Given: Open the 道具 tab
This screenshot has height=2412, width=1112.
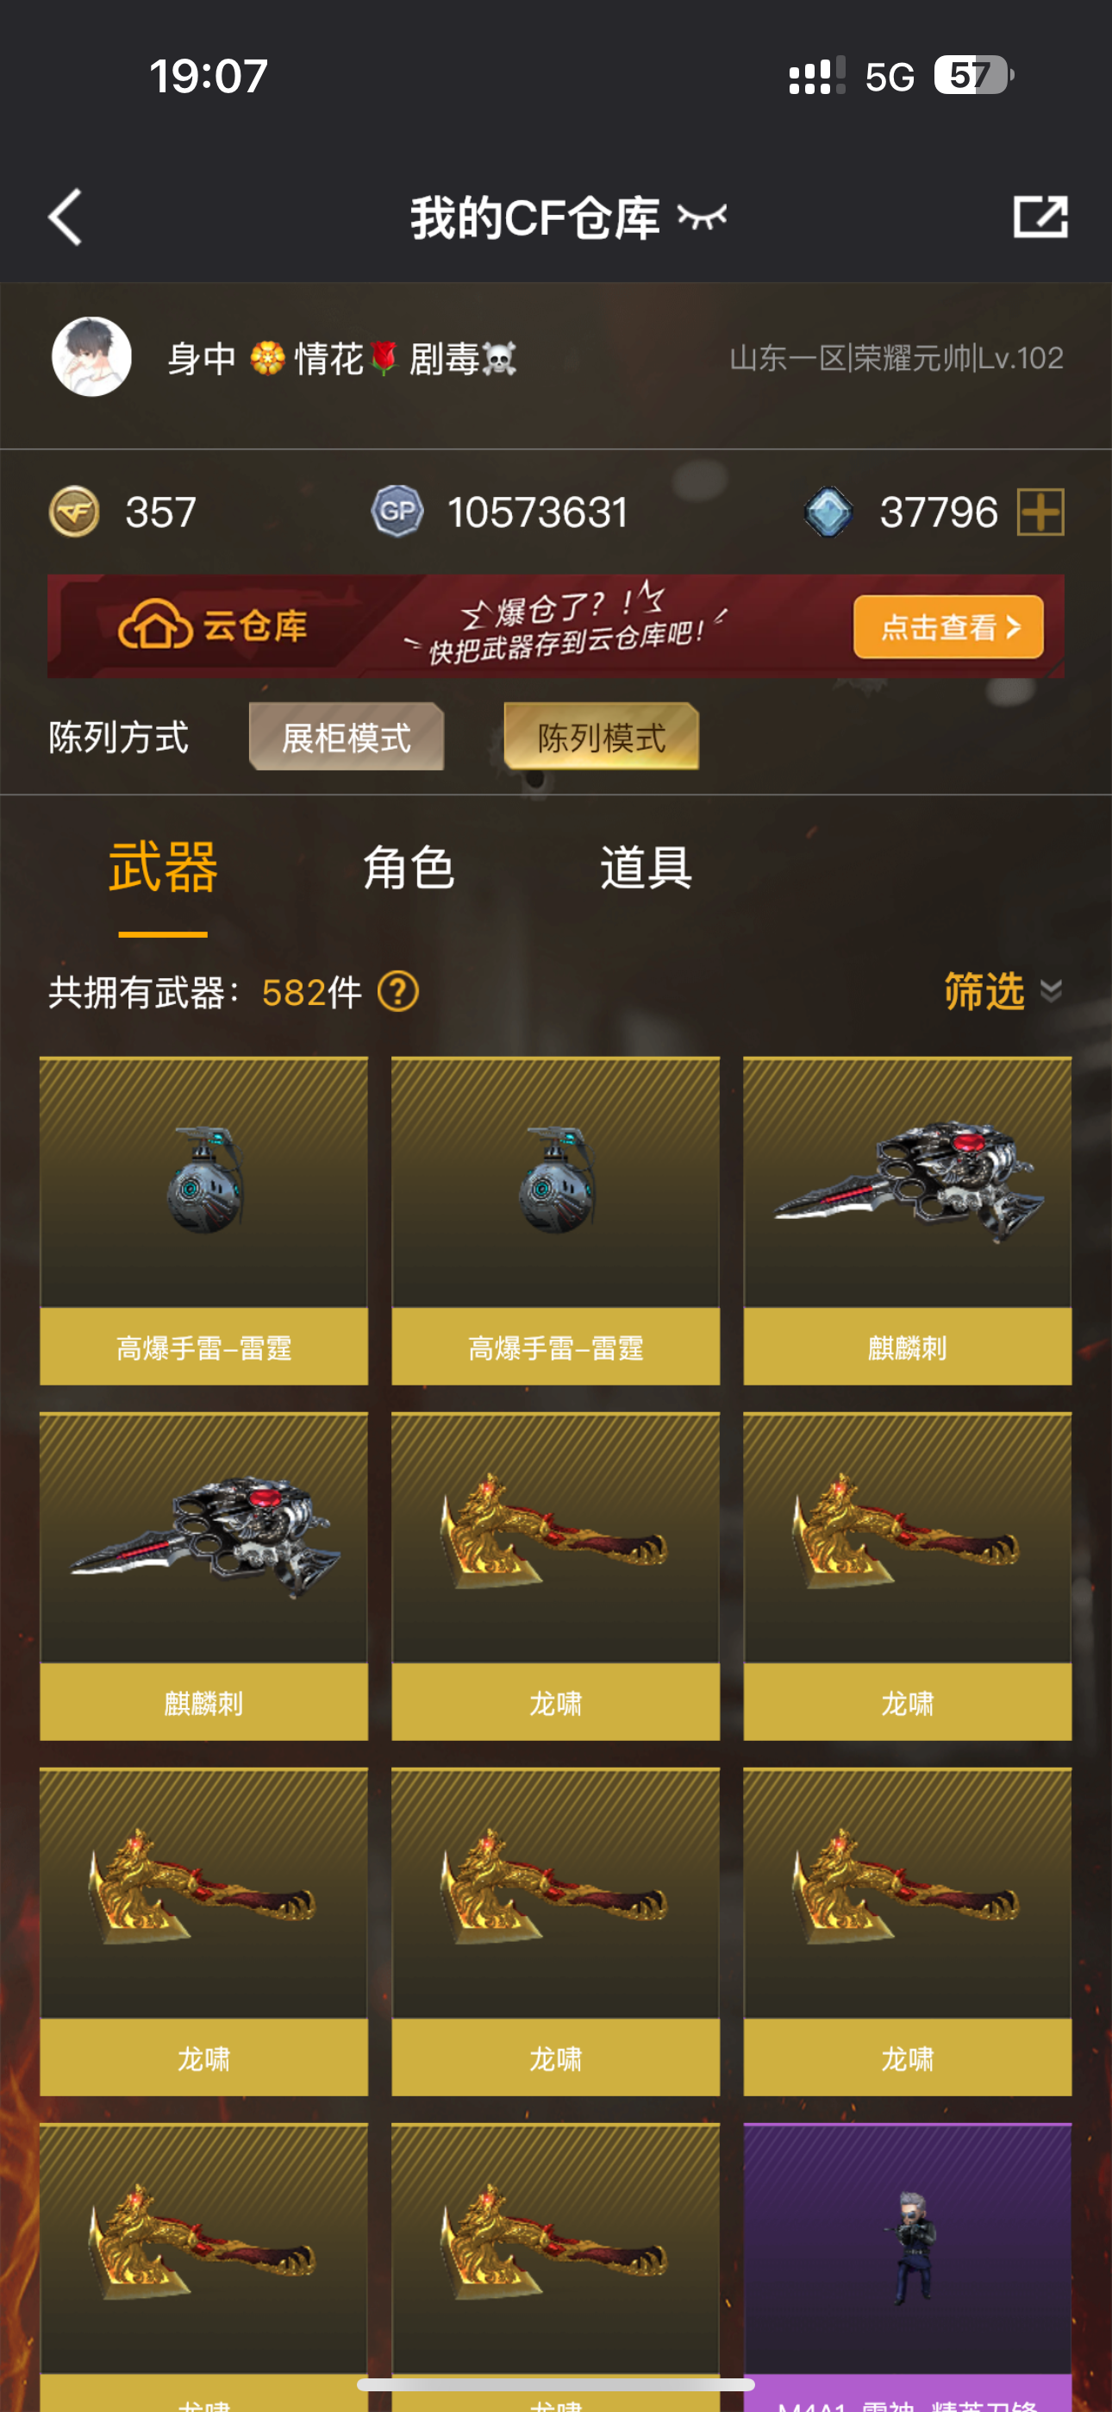Looking at the screenshot, I should pyautogui.click(x=646, y=868).
